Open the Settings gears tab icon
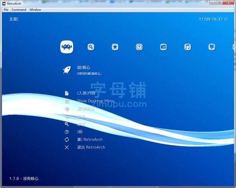This screenshot has width=236, height=188. click(x=91, y=47)
